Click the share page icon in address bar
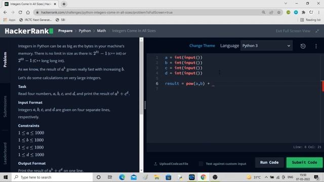324x182 pixels. point(271,12)
